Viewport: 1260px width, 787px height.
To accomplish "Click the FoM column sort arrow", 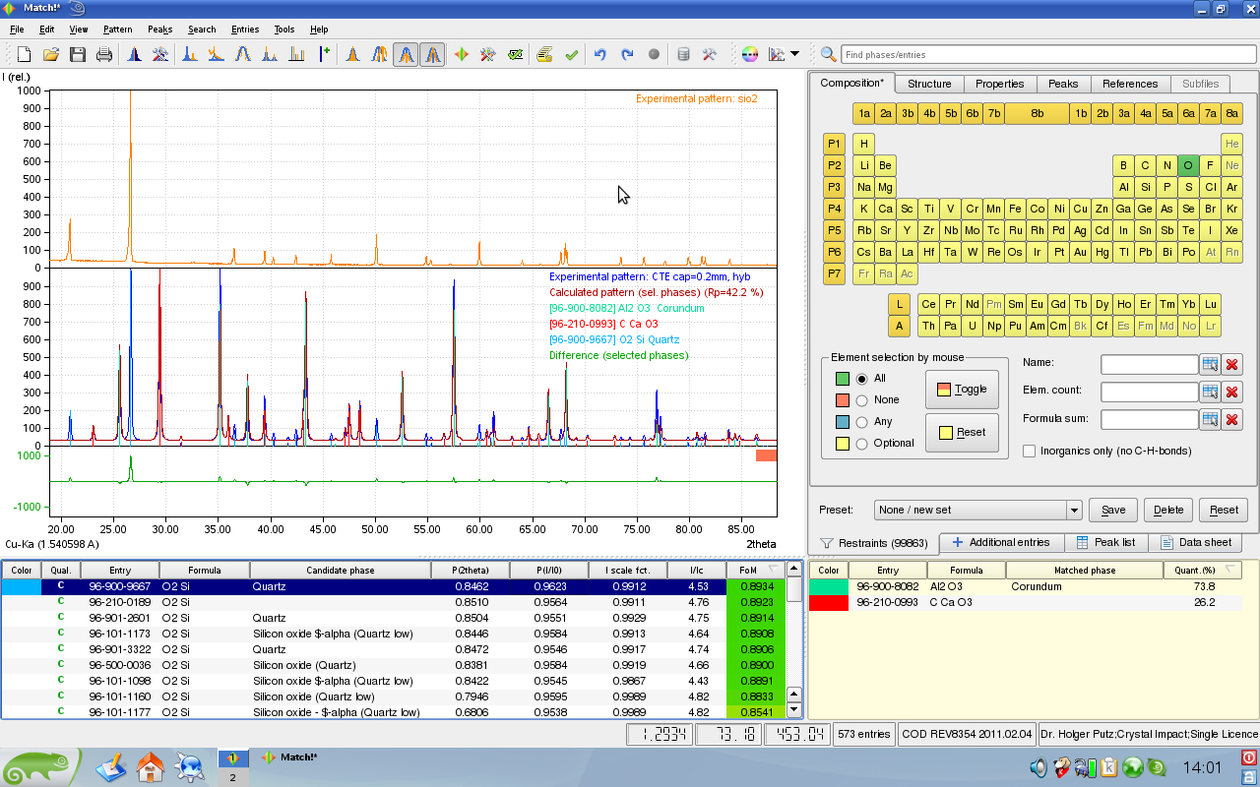I will [x=773, y=571].
